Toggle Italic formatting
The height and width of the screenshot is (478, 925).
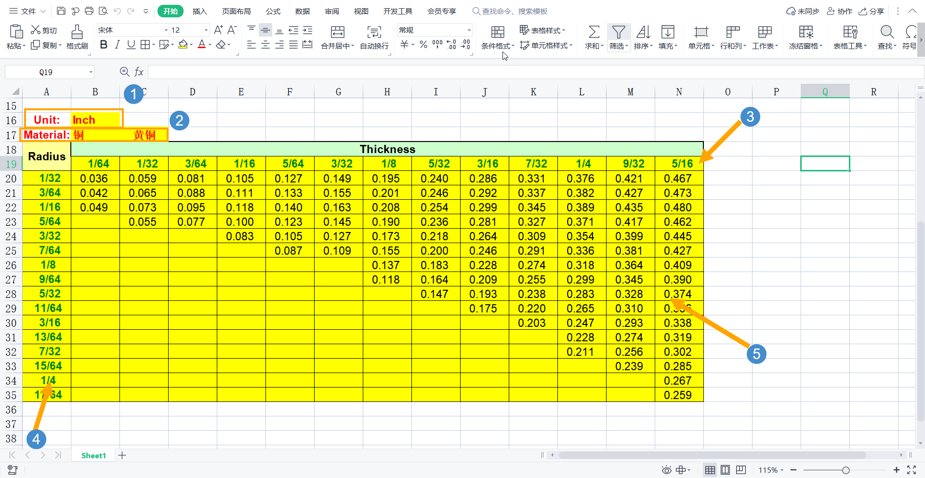(x=117, y=45)
